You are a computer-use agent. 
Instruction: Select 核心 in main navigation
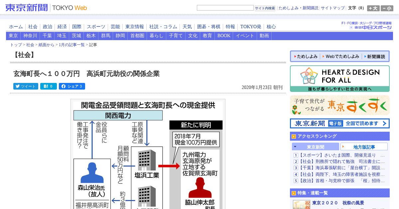click(x=271, y=27)
